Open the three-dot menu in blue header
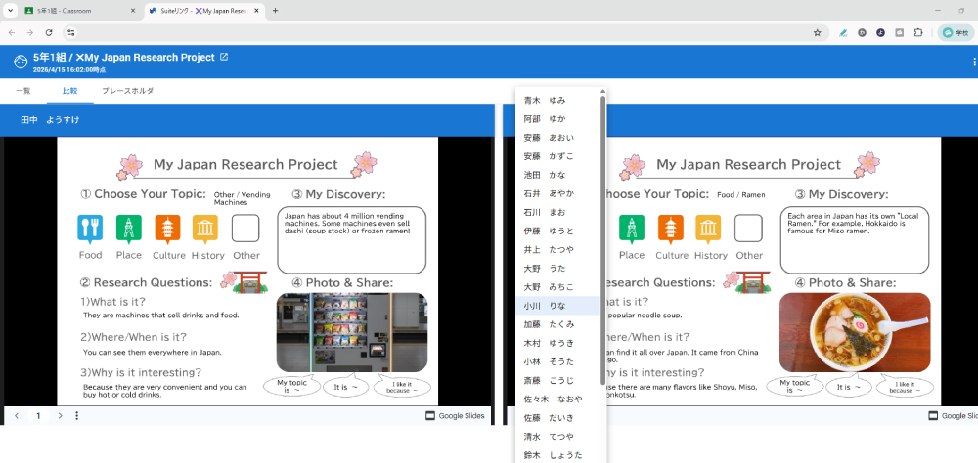Screen dimensions: 978x463 (974, 62)
